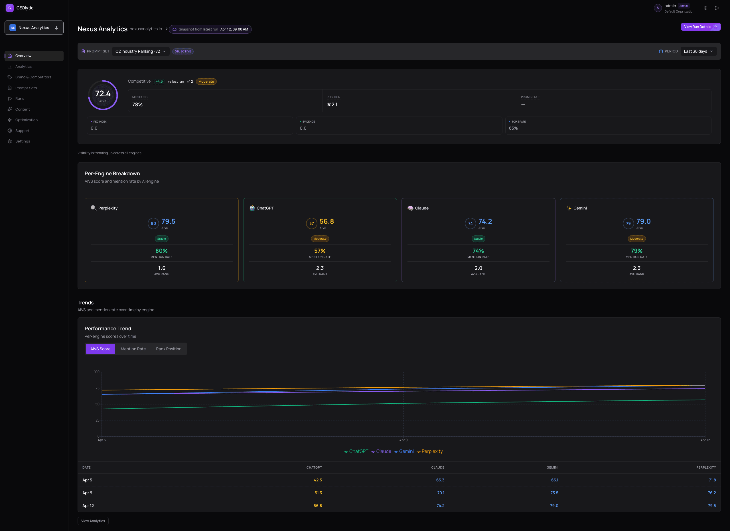Click the Runs play icon
Image resolution: width=730 pixels, height=531 pixels.
point(10,98)
